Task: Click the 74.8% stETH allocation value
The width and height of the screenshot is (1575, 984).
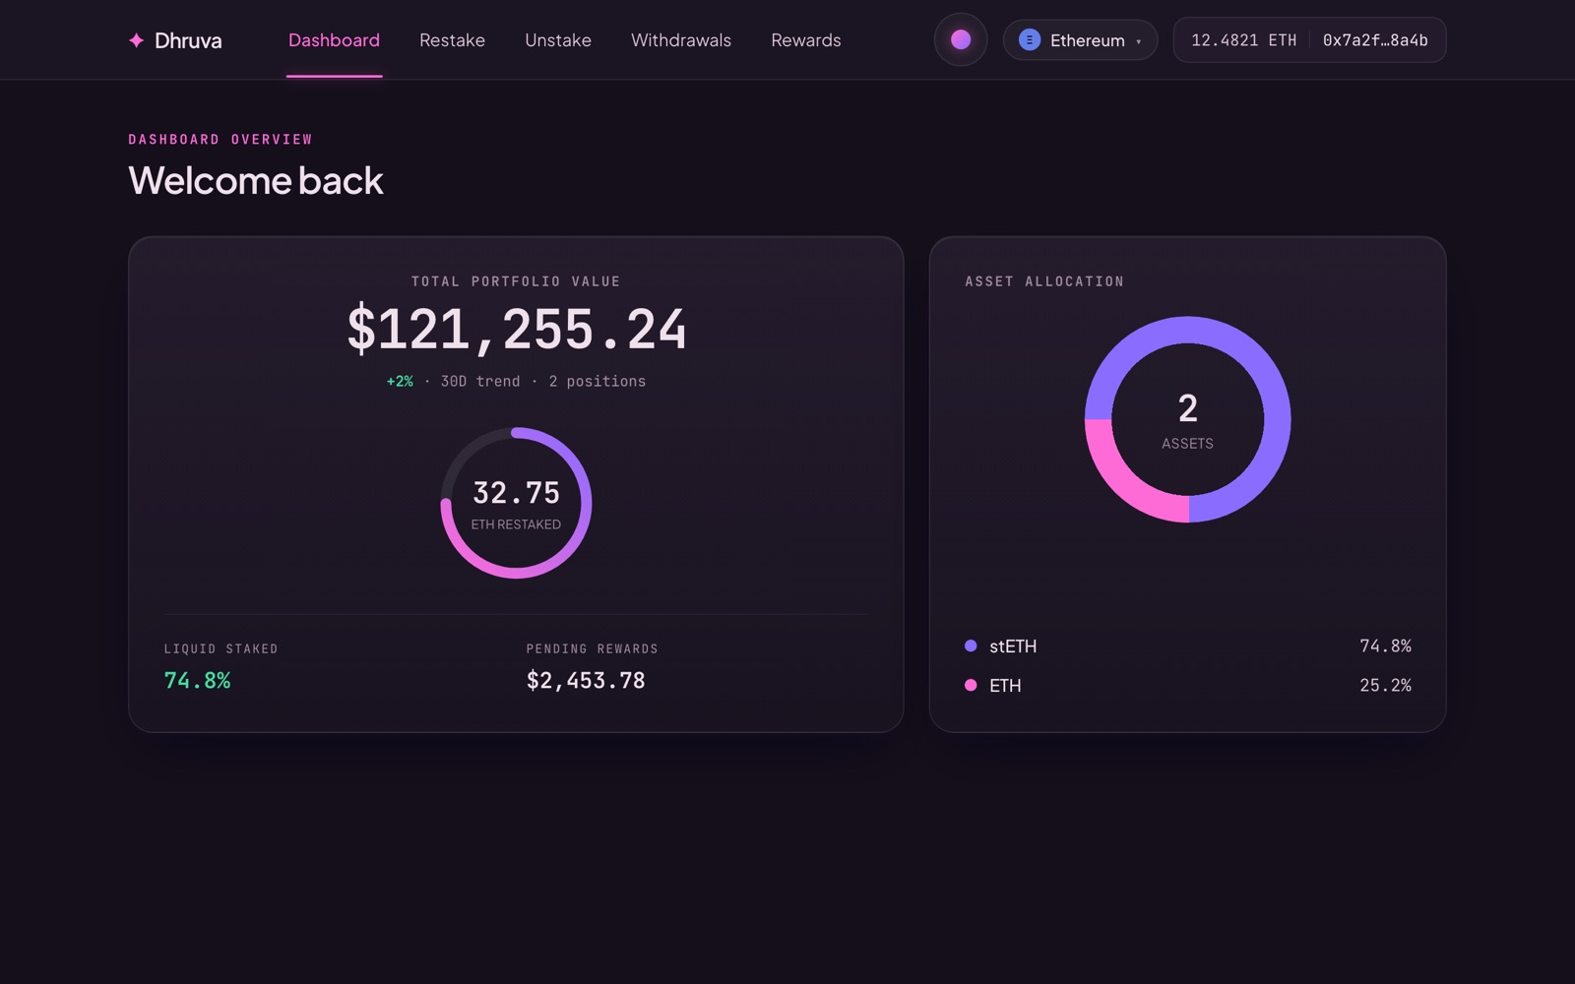Action: tap(1385, 646)
